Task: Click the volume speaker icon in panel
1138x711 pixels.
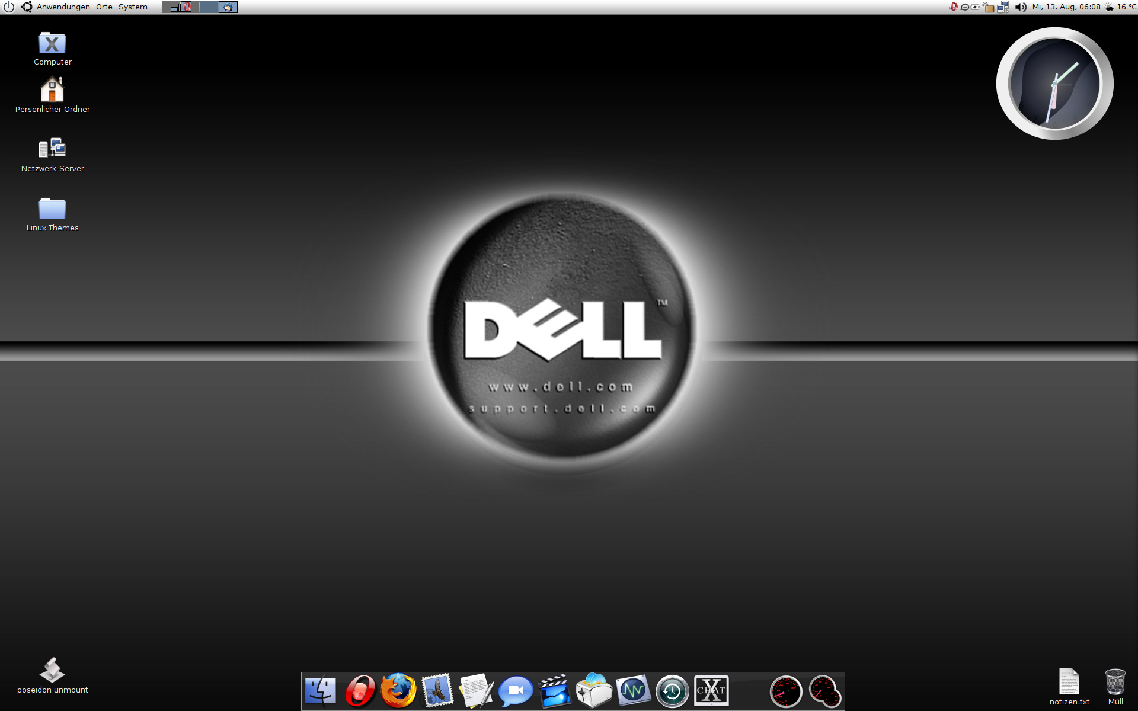Action: click(1020, 7)
